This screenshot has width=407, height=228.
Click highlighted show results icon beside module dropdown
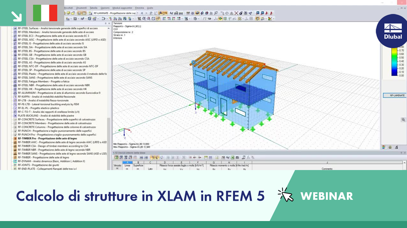(161, 13)
